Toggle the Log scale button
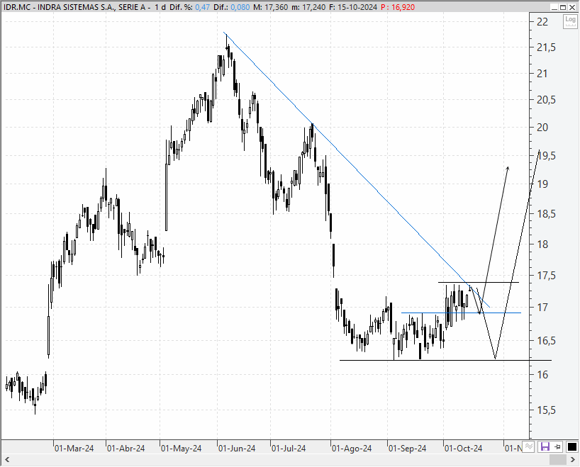580x467 pixels. pos(570,21)
